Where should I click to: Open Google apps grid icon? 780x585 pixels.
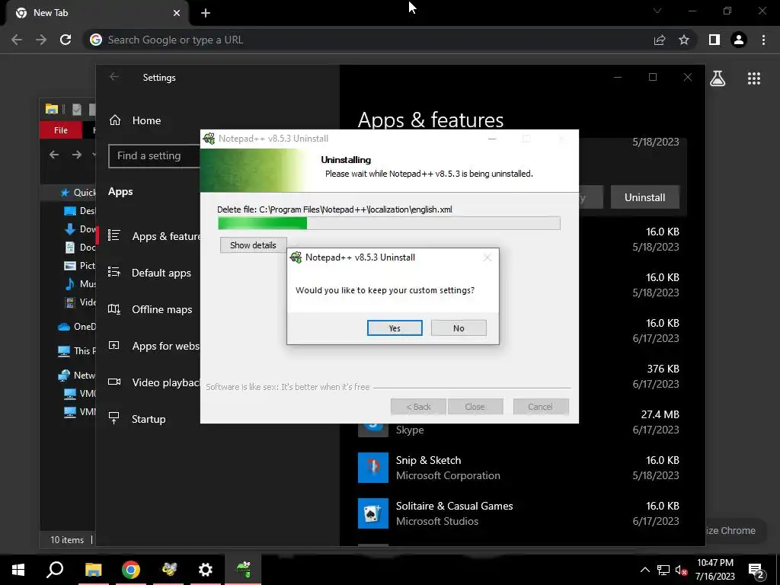pyautogui.click(x=753, y=78)
